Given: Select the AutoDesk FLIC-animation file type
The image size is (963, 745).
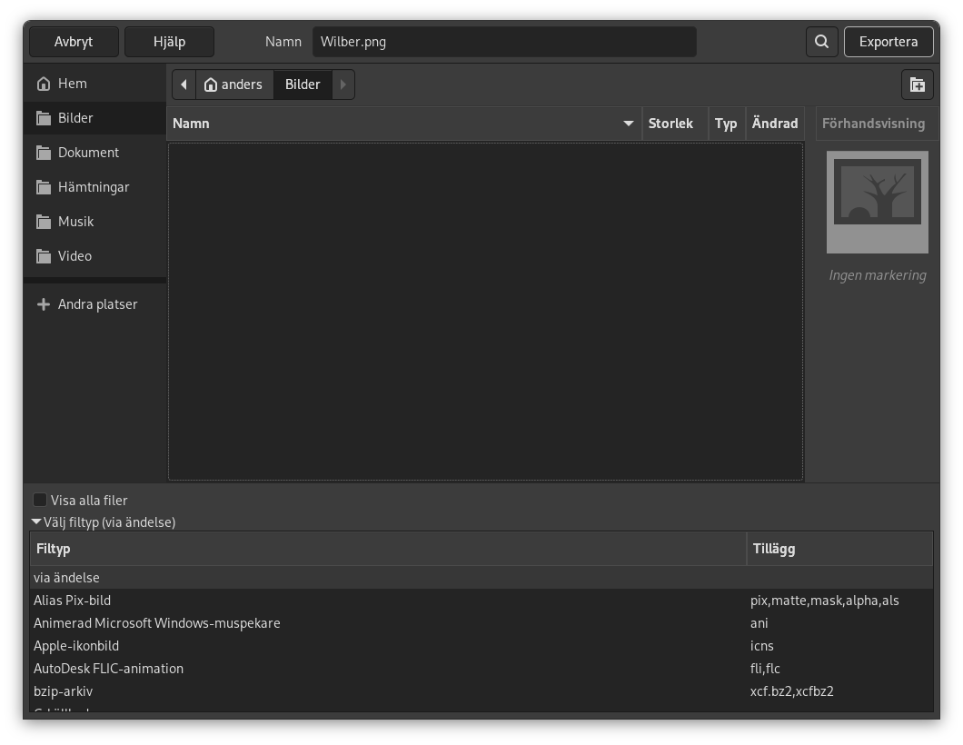Looking at the screenshot, I should coord(108,668).
